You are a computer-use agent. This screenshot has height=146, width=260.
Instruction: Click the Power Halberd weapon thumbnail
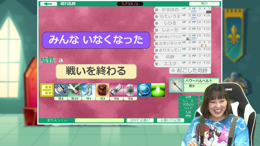176,85
